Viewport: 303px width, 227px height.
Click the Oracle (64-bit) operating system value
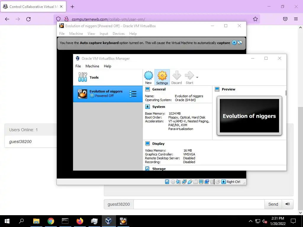click(185, 100)
